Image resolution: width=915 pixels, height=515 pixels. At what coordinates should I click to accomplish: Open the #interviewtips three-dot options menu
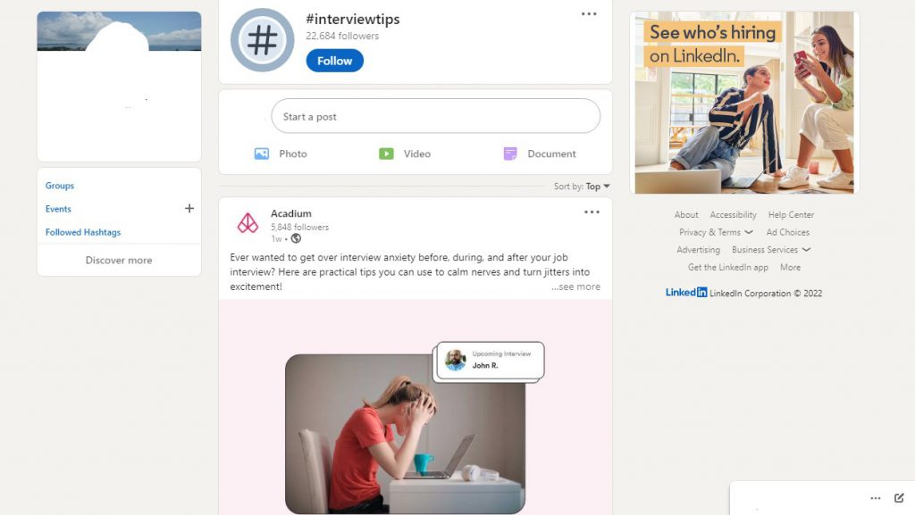click(589, 14)
